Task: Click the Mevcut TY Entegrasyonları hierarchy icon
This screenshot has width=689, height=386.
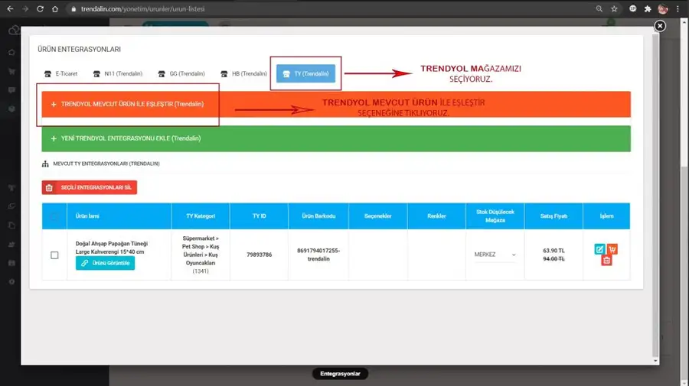Action: point(45,164)
